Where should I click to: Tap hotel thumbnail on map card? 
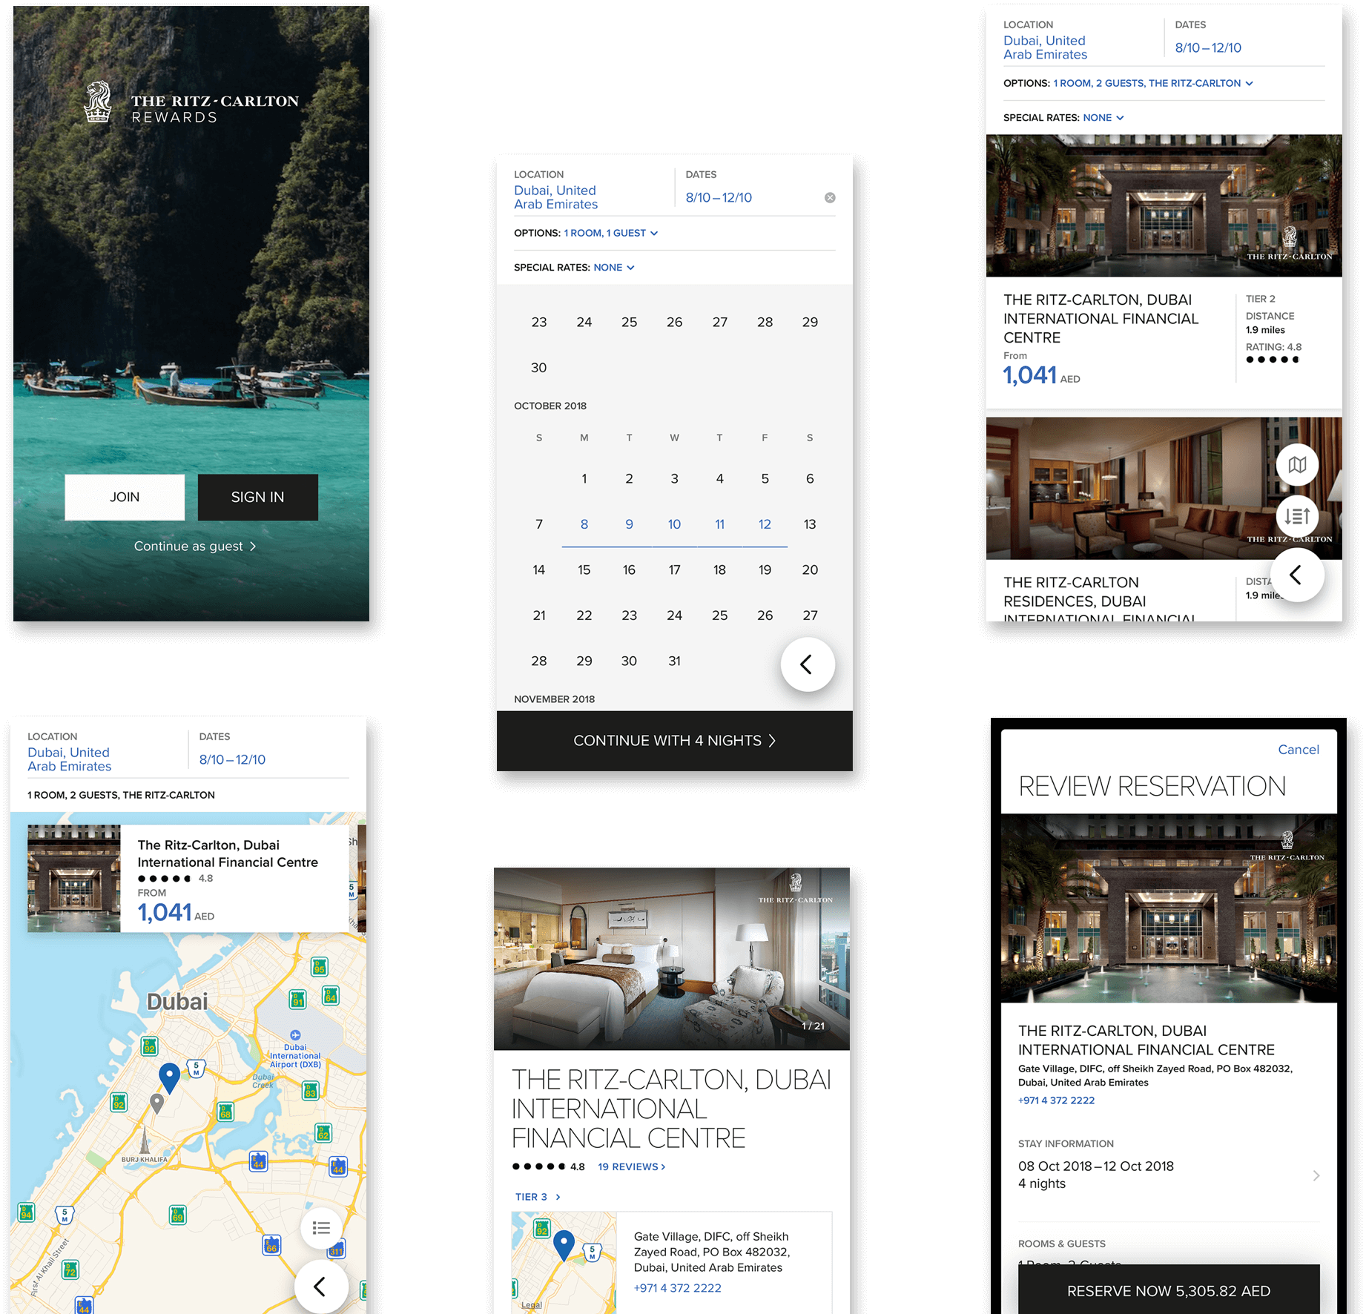[74, 878]
